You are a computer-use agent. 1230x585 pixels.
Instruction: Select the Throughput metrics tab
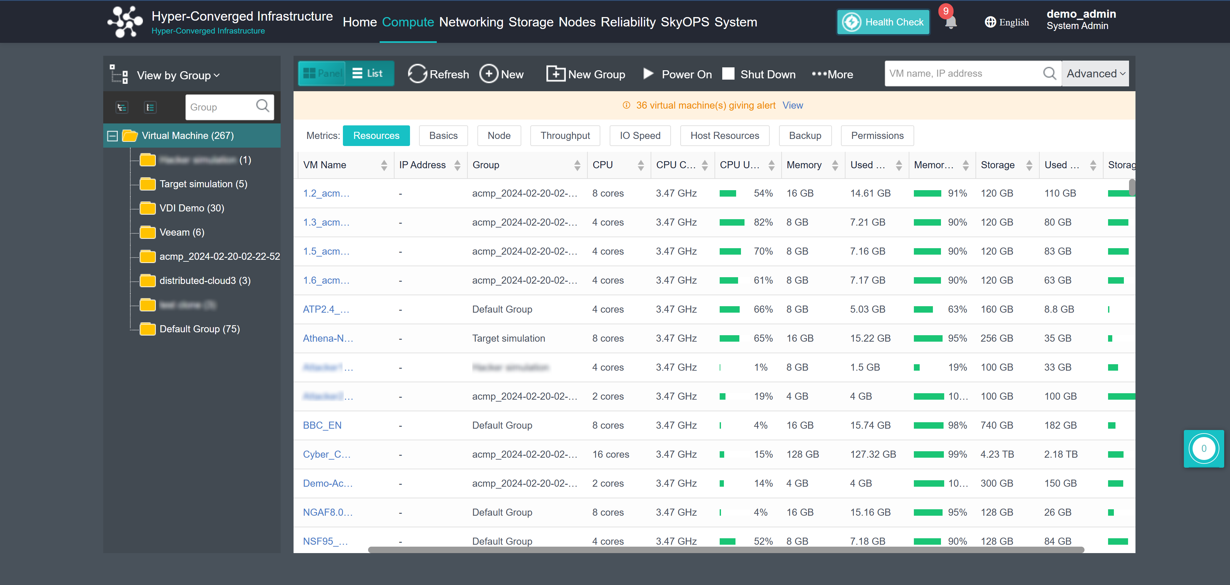(x=565, y=136)
